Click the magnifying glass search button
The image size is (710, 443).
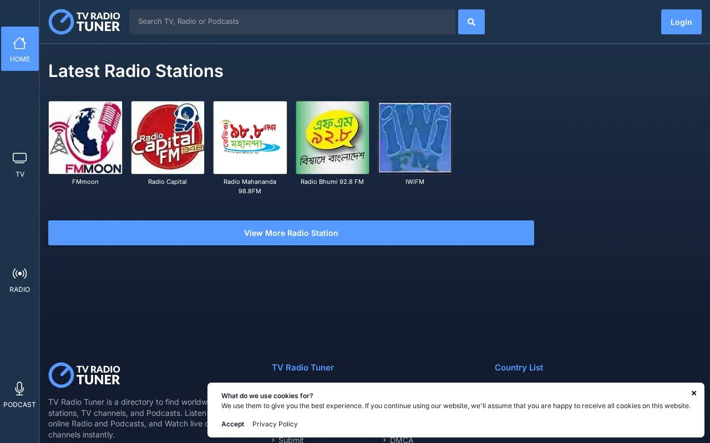471,22
